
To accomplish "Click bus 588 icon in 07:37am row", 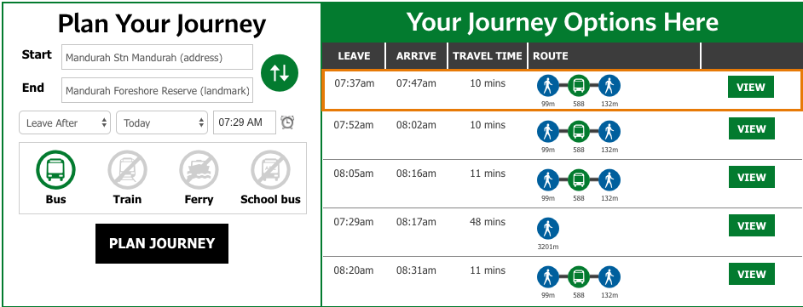I will pos(579,86).
